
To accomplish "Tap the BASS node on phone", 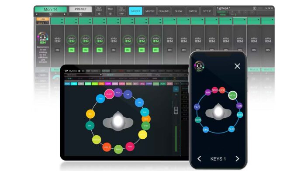I will click(240, 115).
